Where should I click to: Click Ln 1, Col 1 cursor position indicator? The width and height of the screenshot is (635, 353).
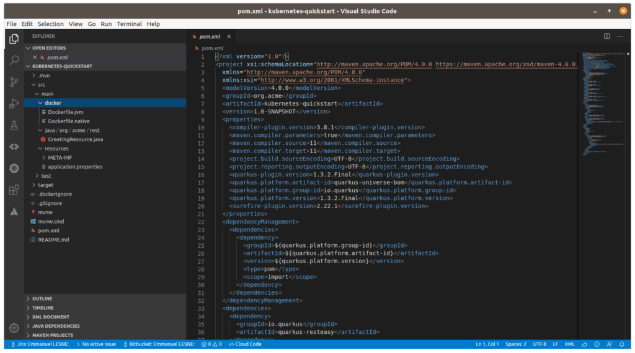point(487,344)
